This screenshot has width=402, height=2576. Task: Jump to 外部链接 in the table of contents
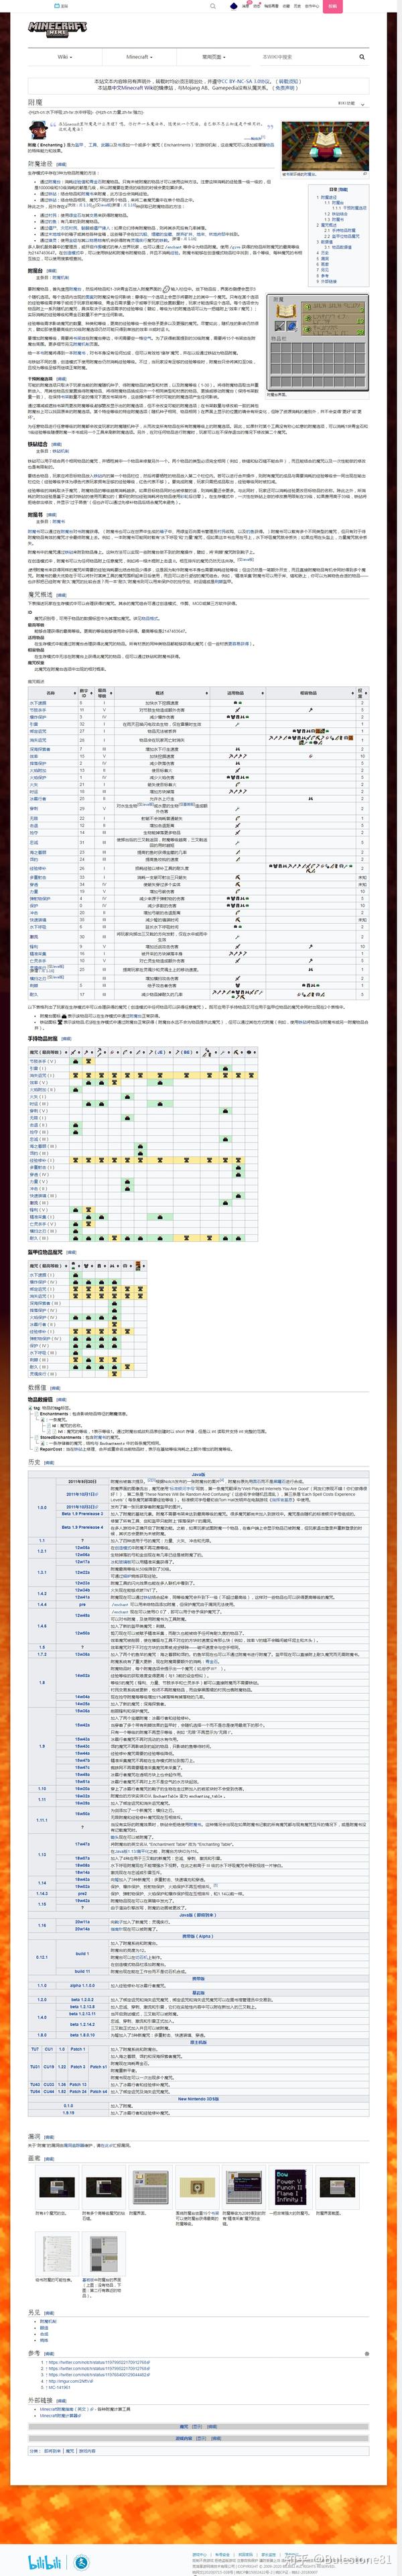point(329,281)
